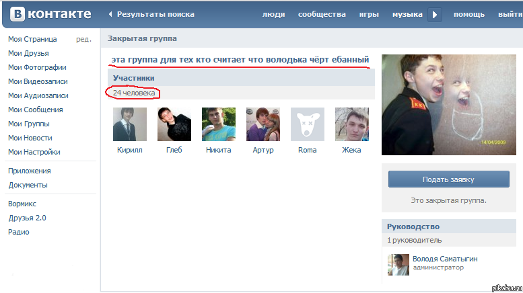Image resolution: width=523 pixels, height=293 pixels.
Task: Open Кирилл's member avatar
Action: (130, 124)
